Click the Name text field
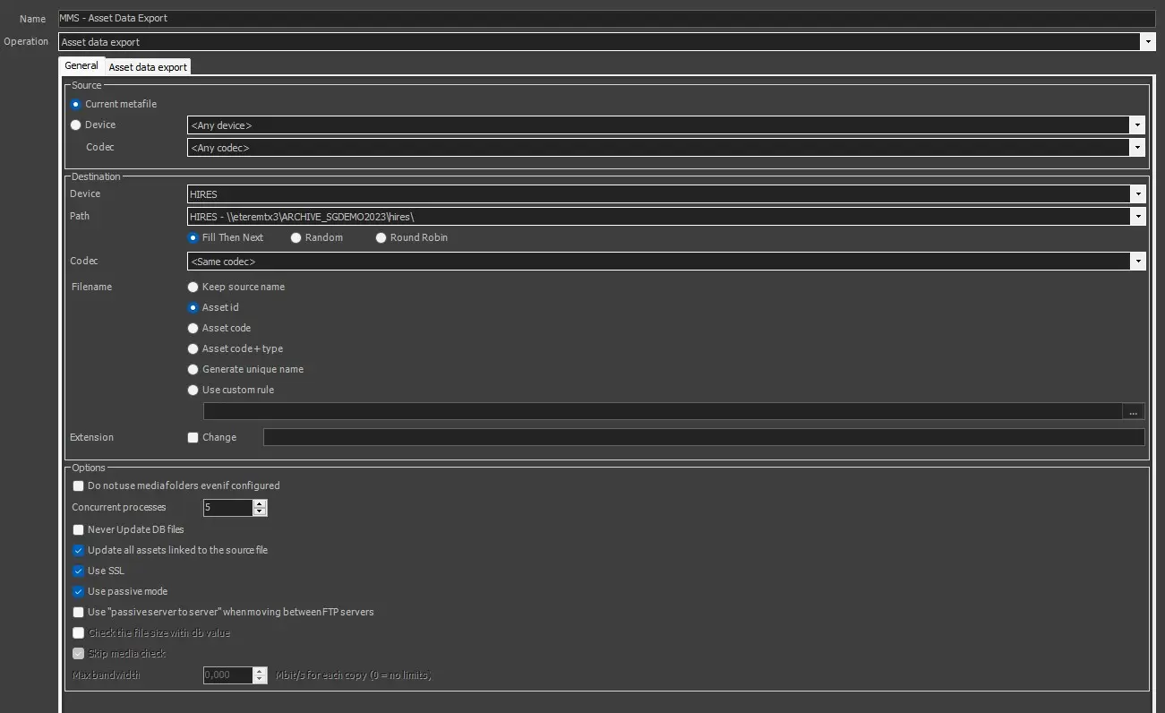Viewport: 1165px width, 713px height. [x=606, y=18]
